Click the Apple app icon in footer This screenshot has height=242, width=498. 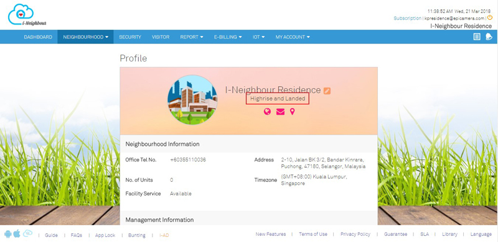coord(17,234)
